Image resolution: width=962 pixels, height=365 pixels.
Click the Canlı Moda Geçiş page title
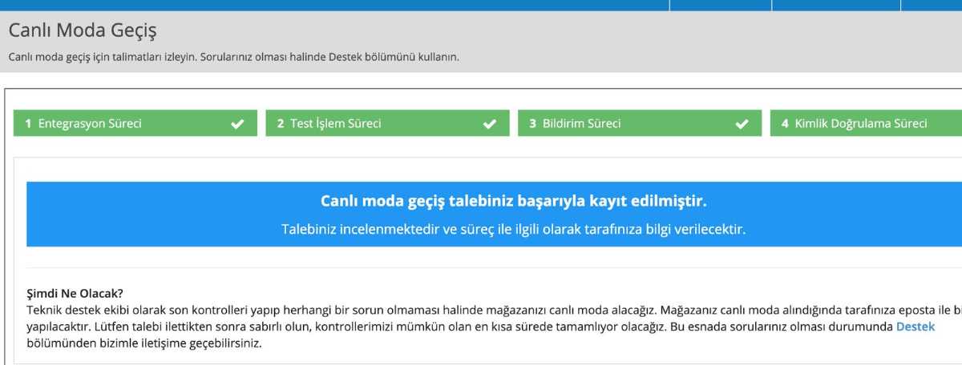(x=83, y=31)
